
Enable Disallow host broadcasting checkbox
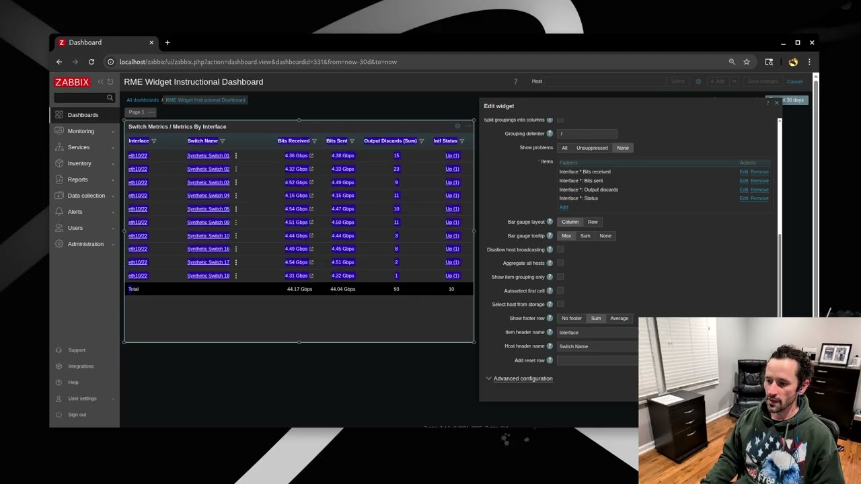(560, 249)
